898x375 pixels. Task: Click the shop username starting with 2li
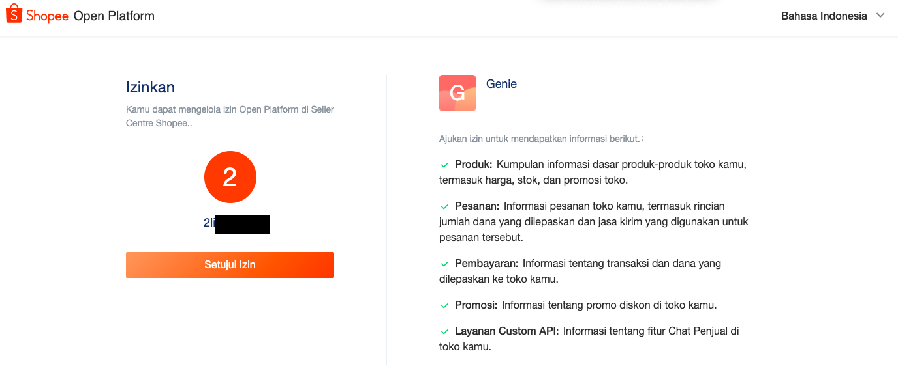click(x=236, y=223)
